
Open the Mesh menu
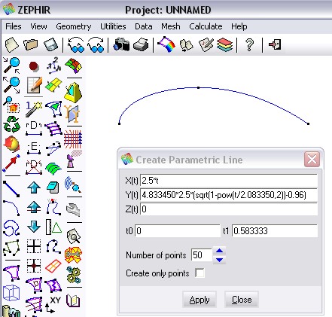click(x=171, y=26)
